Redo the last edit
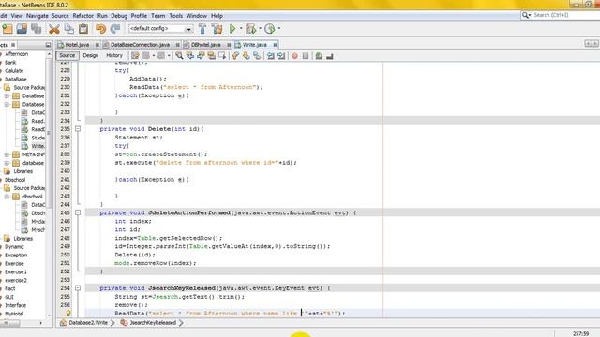Screen dimensions: 600x337 114,29
